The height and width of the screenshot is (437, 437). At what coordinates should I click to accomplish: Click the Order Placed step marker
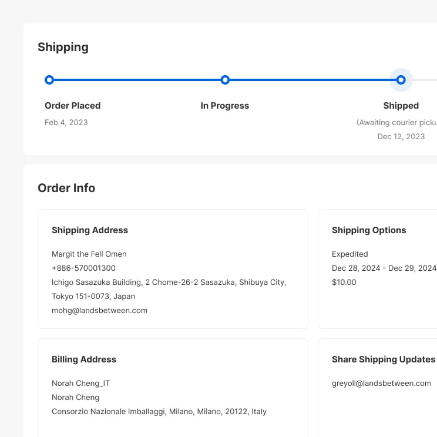pyautogui.click(x=49, y=80)
